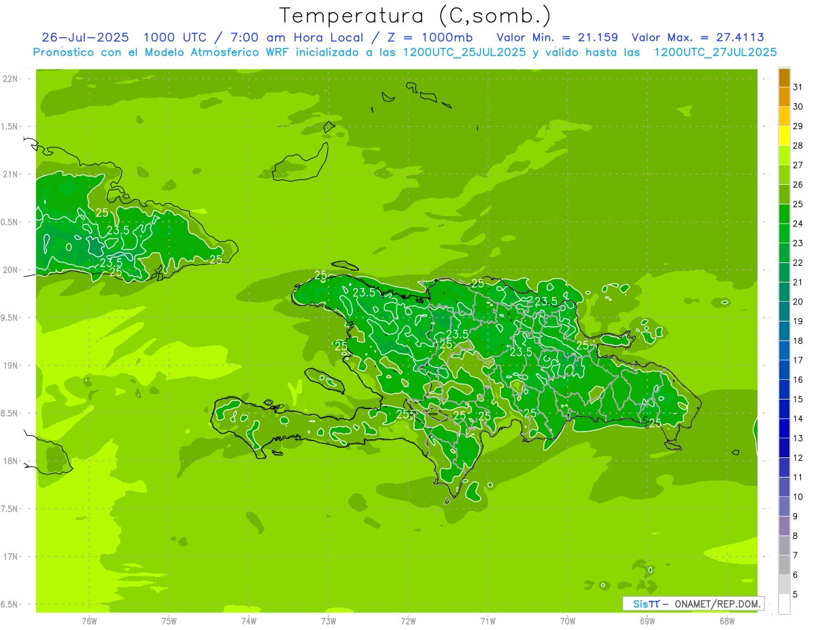Screen dimensions: 816x630
Task: Click the '10' label on the color scale
Action: coord(798,497)
